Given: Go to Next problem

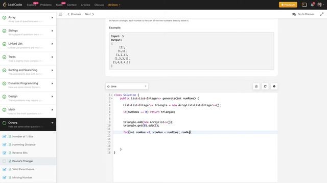Looking at the screenshot, I should [x=89, y=14].
